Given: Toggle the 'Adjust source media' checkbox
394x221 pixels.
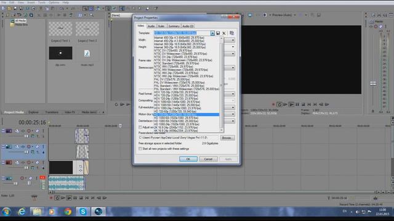Looking at the screenshot, I should coord(140,127).
